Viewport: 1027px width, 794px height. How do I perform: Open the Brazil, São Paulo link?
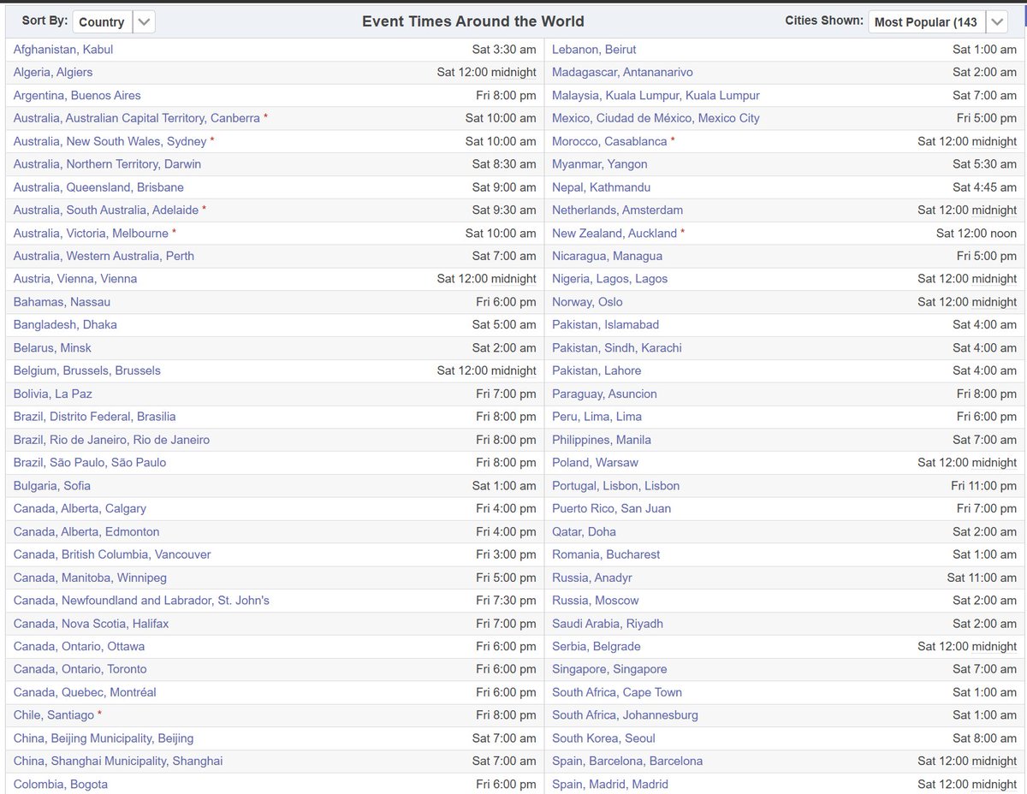(90, 463)
